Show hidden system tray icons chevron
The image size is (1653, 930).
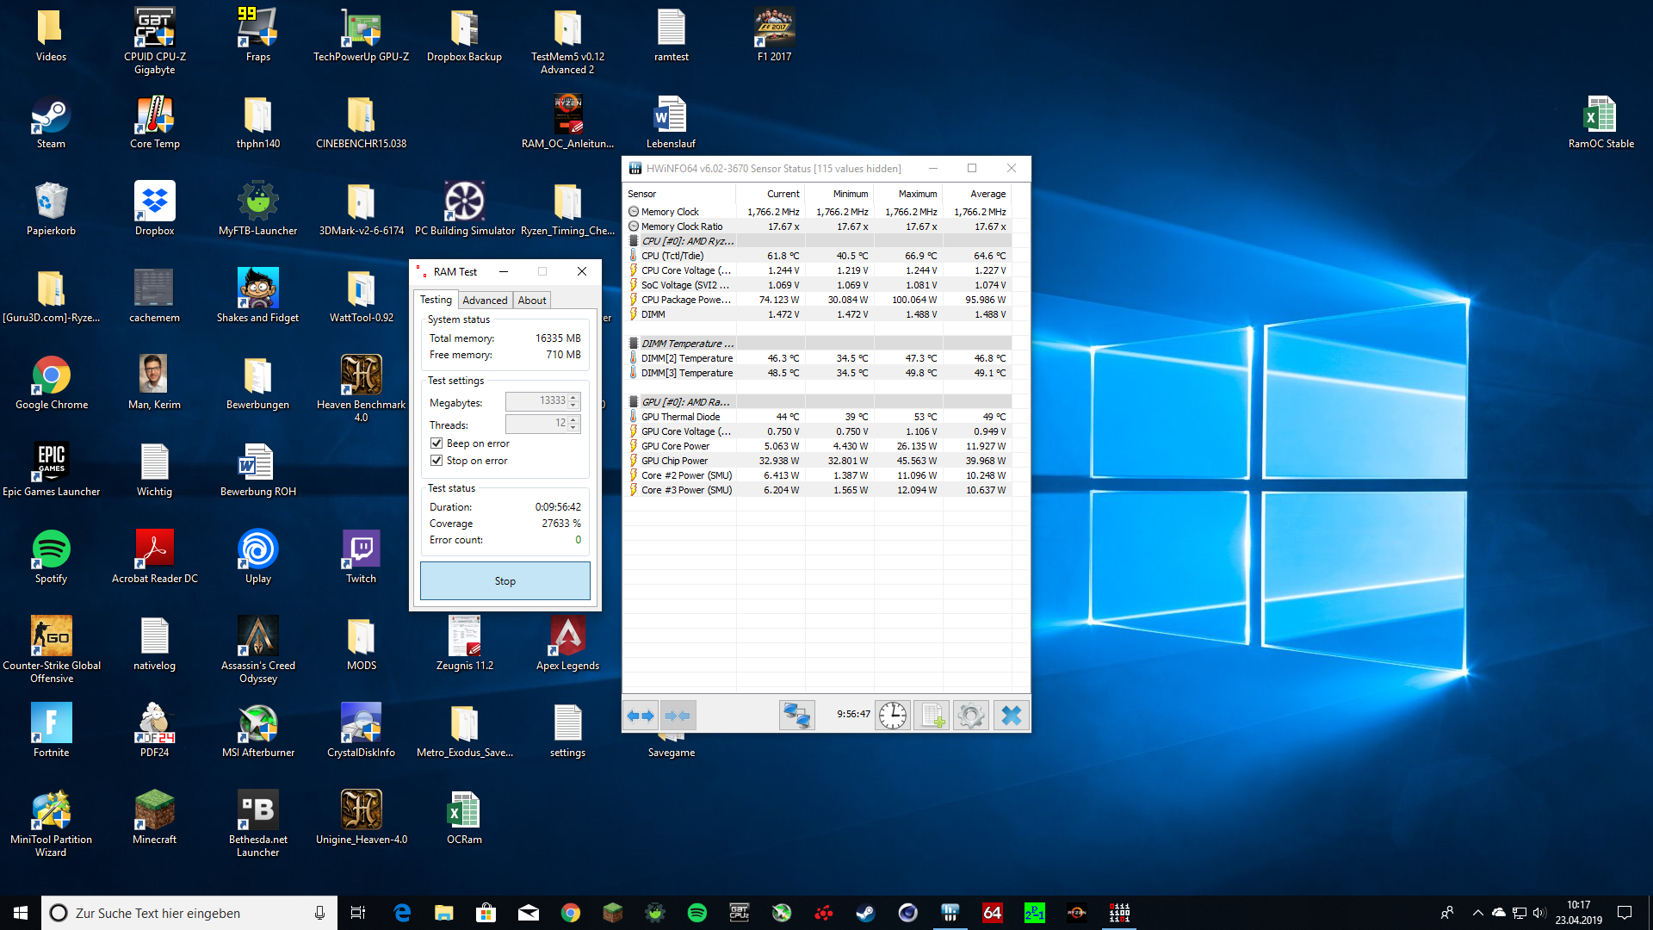[x=1477, y=913]
